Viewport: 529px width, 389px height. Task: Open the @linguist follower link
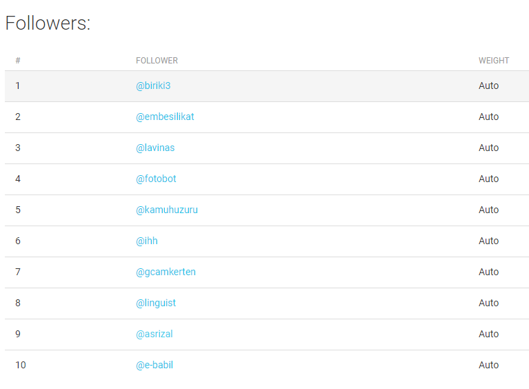click(156, 303)
